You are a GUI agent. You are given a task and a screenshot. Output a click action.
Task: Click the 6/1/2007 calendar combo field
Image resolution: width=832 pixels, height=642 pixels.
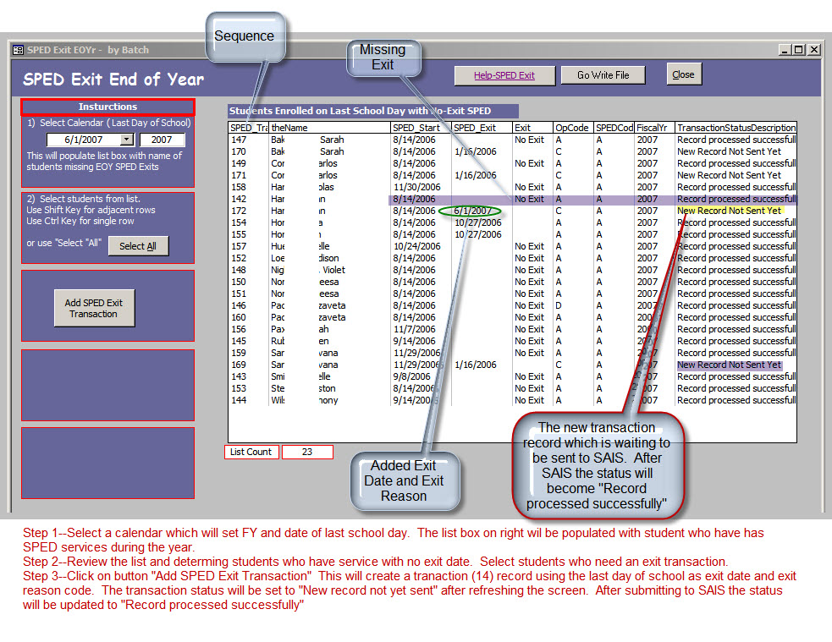coord(90,140)
